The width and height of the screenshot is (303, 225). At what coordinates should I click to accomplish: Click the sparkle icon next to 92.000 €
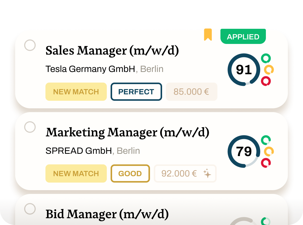point(207,173)
